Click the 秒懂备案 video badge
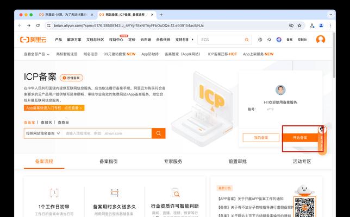 71,78
